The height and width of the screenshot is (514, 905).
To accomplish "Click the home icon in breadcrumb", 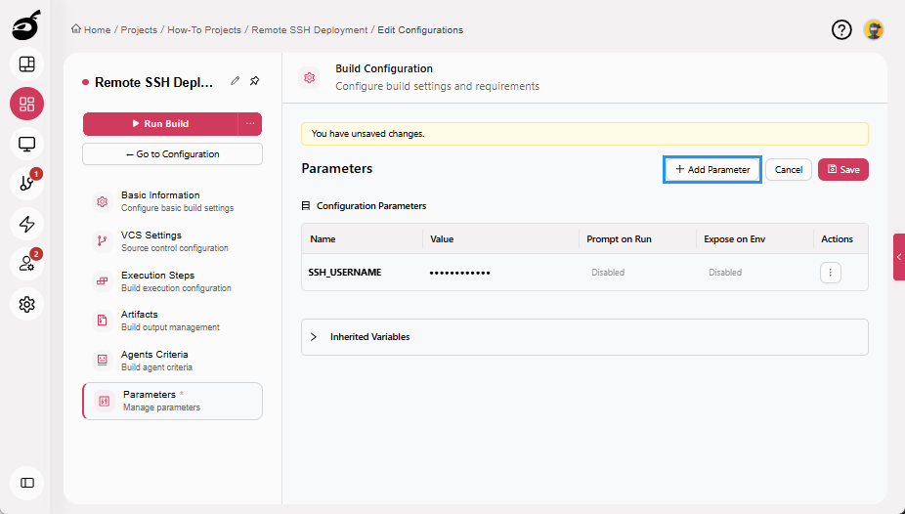I will (75, 29).
